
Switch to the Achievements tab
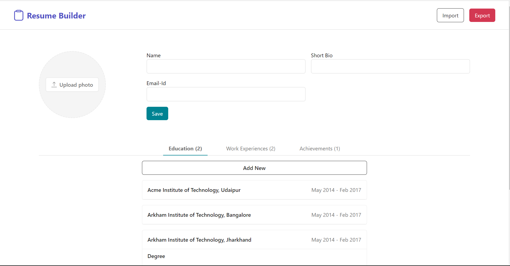(320, 149)
